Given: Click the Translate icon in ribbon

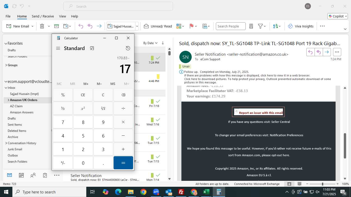Looking at the screenshot, I should click(x=275, y=26).
